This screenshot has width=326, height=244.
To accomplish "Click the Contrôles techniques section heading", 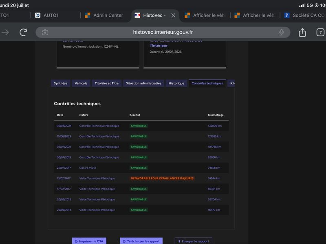I will tap(77, 104).
